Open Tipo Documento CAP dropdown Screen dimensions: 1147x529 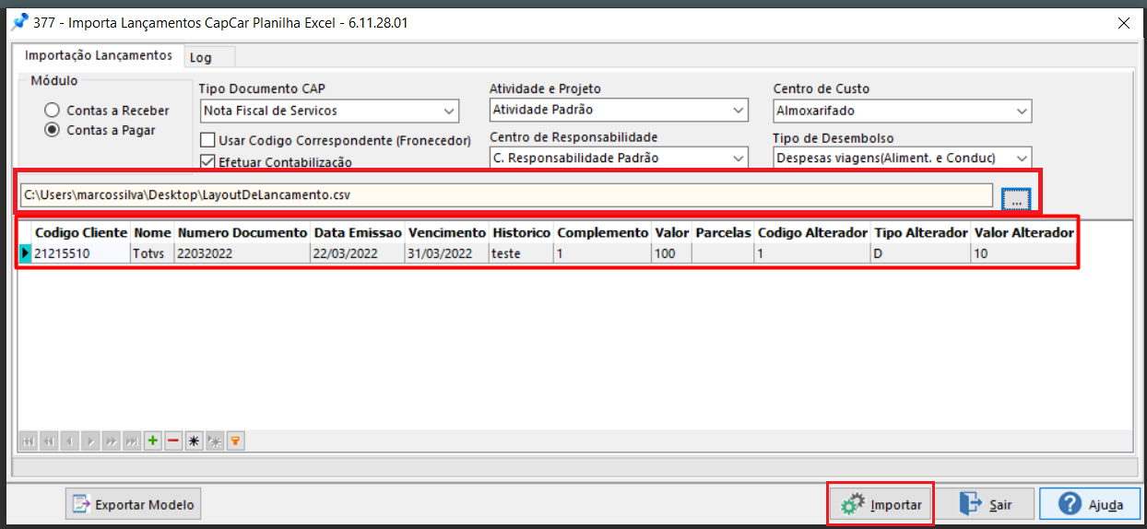449,111
